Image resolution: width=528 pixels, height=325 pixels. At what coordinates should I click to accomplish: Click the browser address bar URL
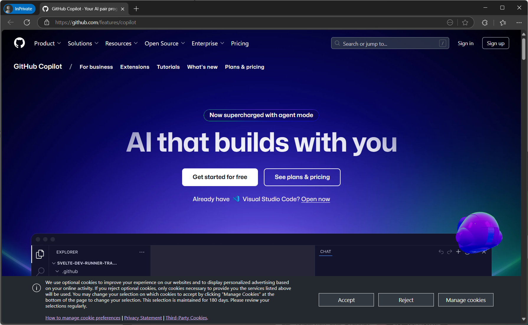pyautogui.click(x=96, y=22)
